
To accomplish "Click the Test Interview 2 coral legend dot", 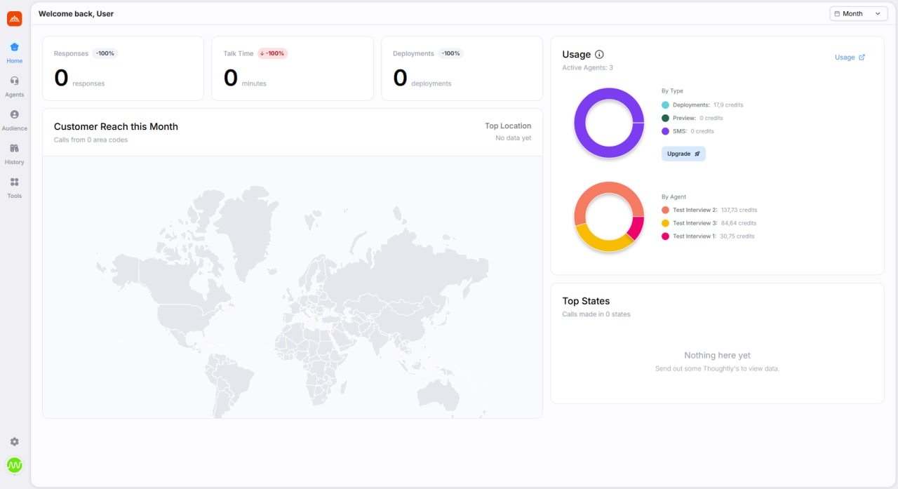I will [x=665, y=210].
